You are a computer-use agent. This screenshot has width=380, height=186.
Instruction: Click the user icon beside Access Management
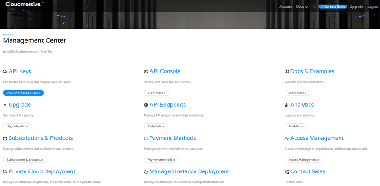coord(287,139)
